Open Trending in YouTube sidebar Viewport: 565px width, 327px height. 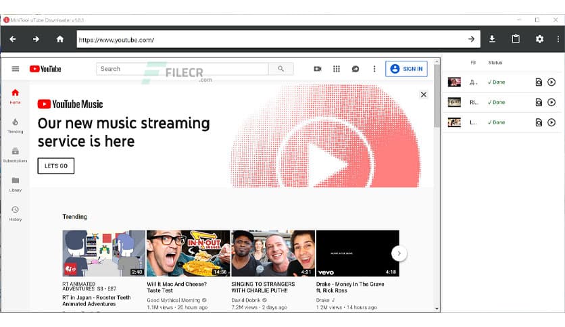15,125
